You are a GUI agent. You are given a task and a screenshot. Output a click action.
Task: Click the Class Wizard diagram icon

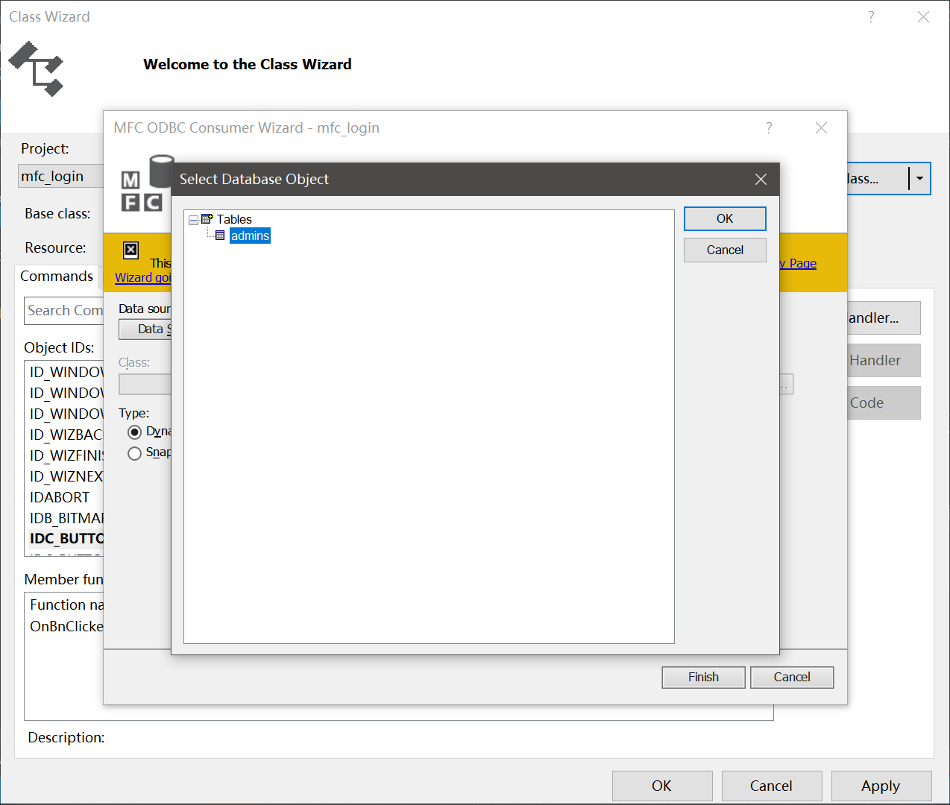pyautogui.click(x=36, y=69)
